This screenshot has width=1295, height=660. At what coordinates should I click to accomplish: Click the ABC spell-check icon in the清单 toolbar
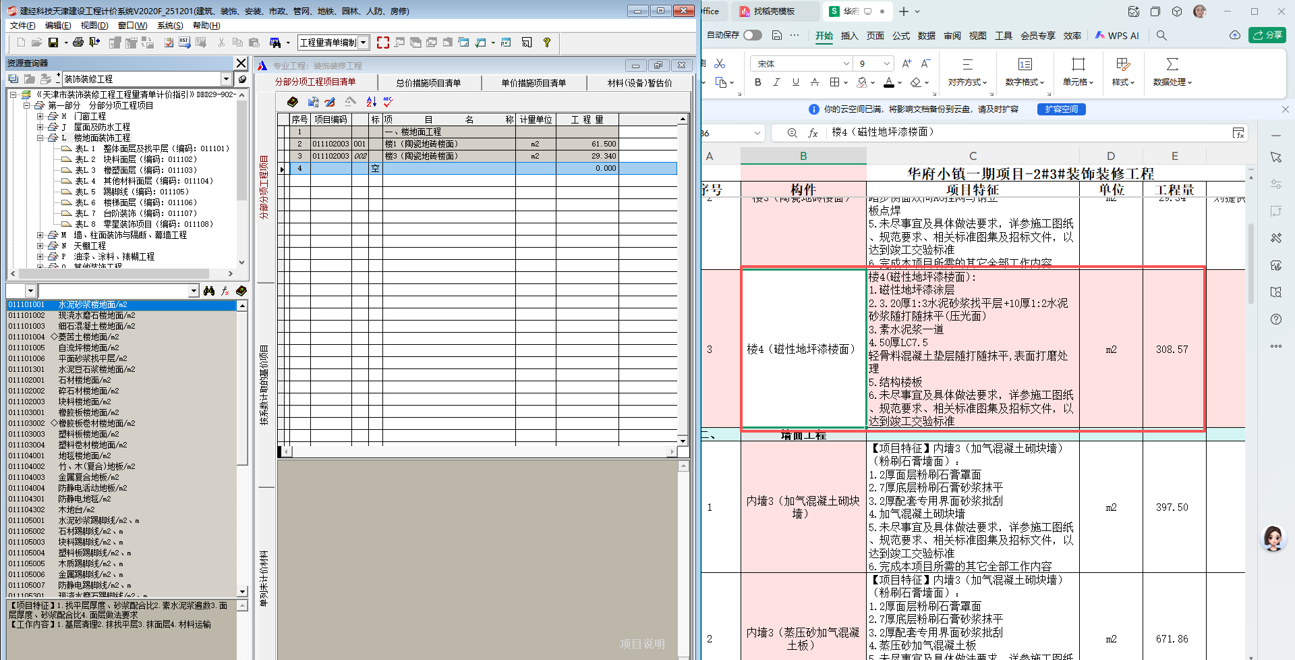coord(387,102)
